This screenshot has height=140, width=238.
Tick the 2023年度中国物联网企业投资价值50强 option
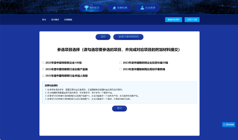pyautogui.click(x=121, y=63)
